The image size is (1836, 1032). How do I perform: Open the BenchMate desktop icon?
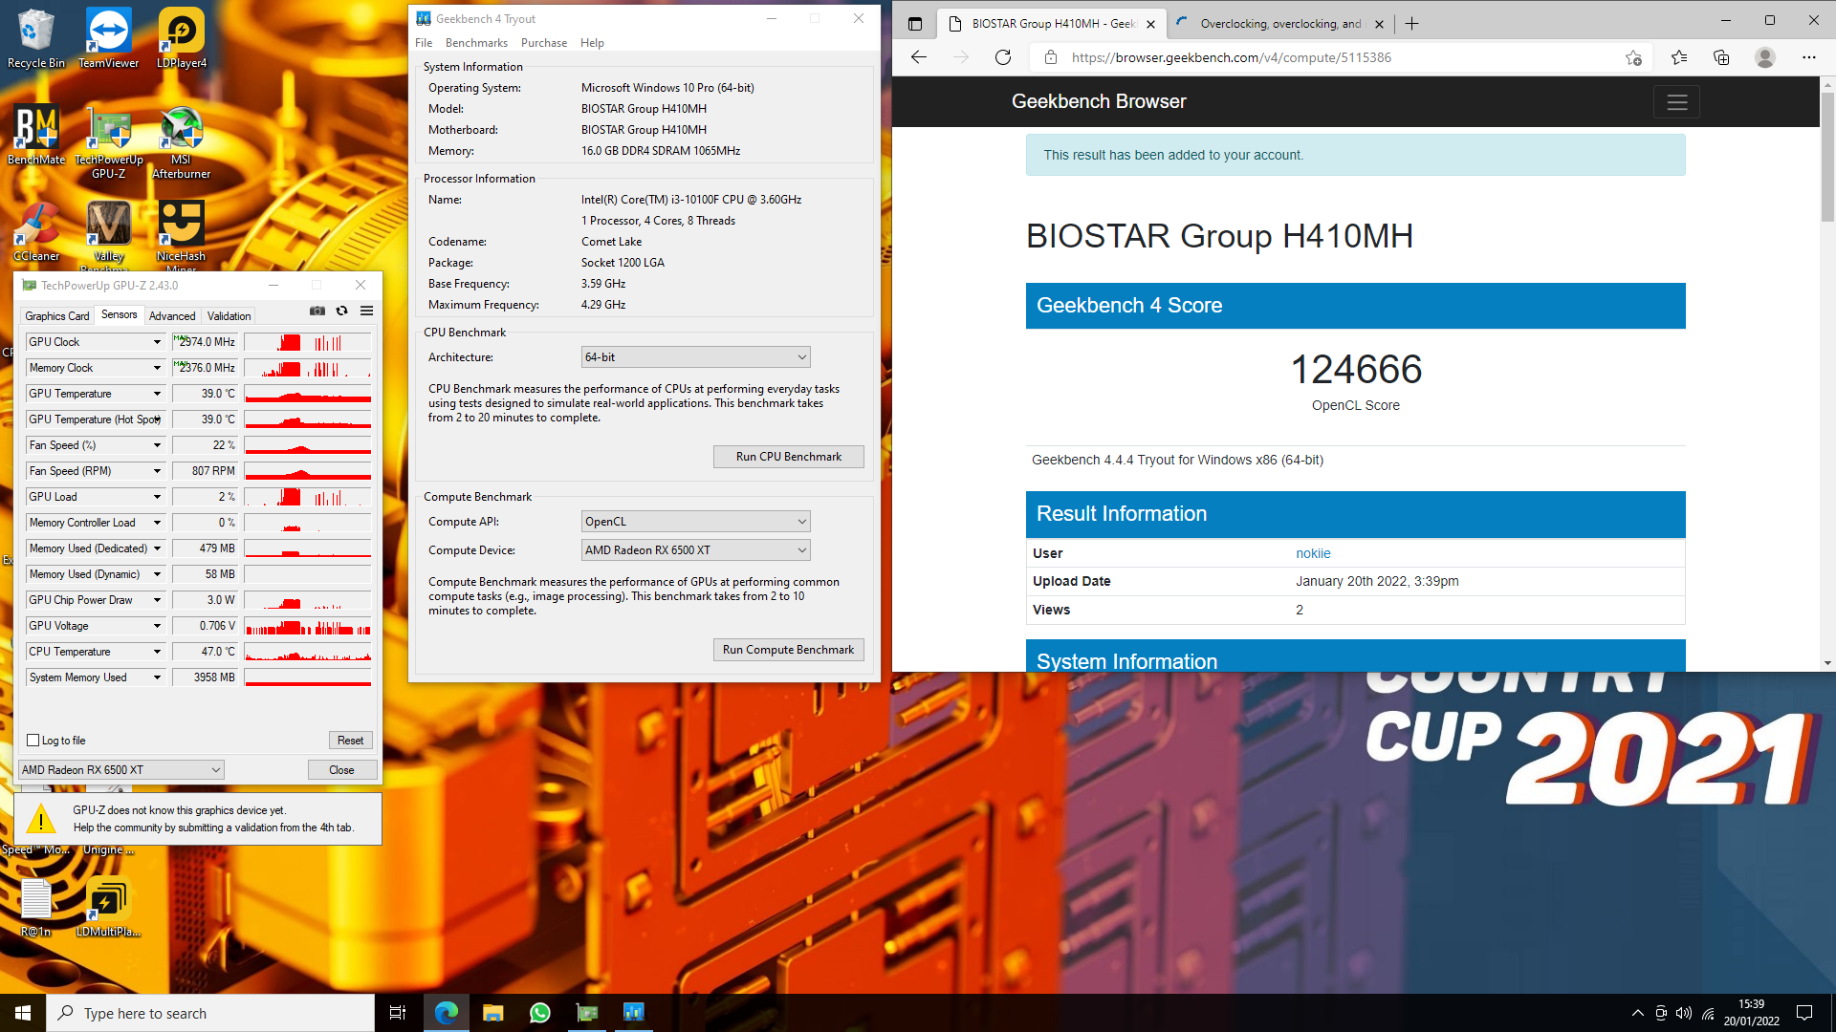(x=35, y=135)
